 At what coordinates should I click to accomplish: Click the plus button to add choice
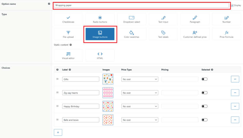pos(58,132)
